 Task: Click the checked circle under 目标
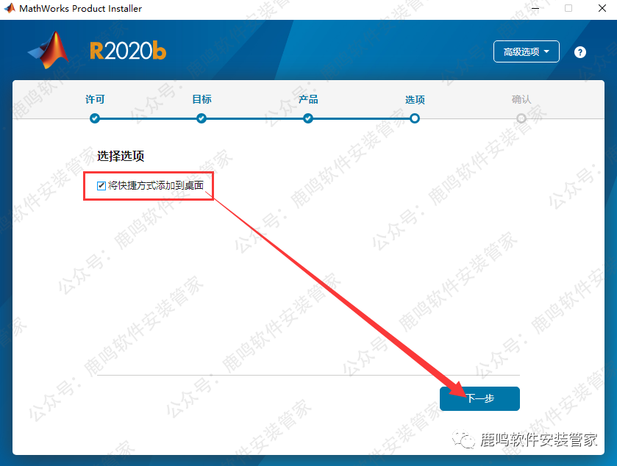(201, 118)
